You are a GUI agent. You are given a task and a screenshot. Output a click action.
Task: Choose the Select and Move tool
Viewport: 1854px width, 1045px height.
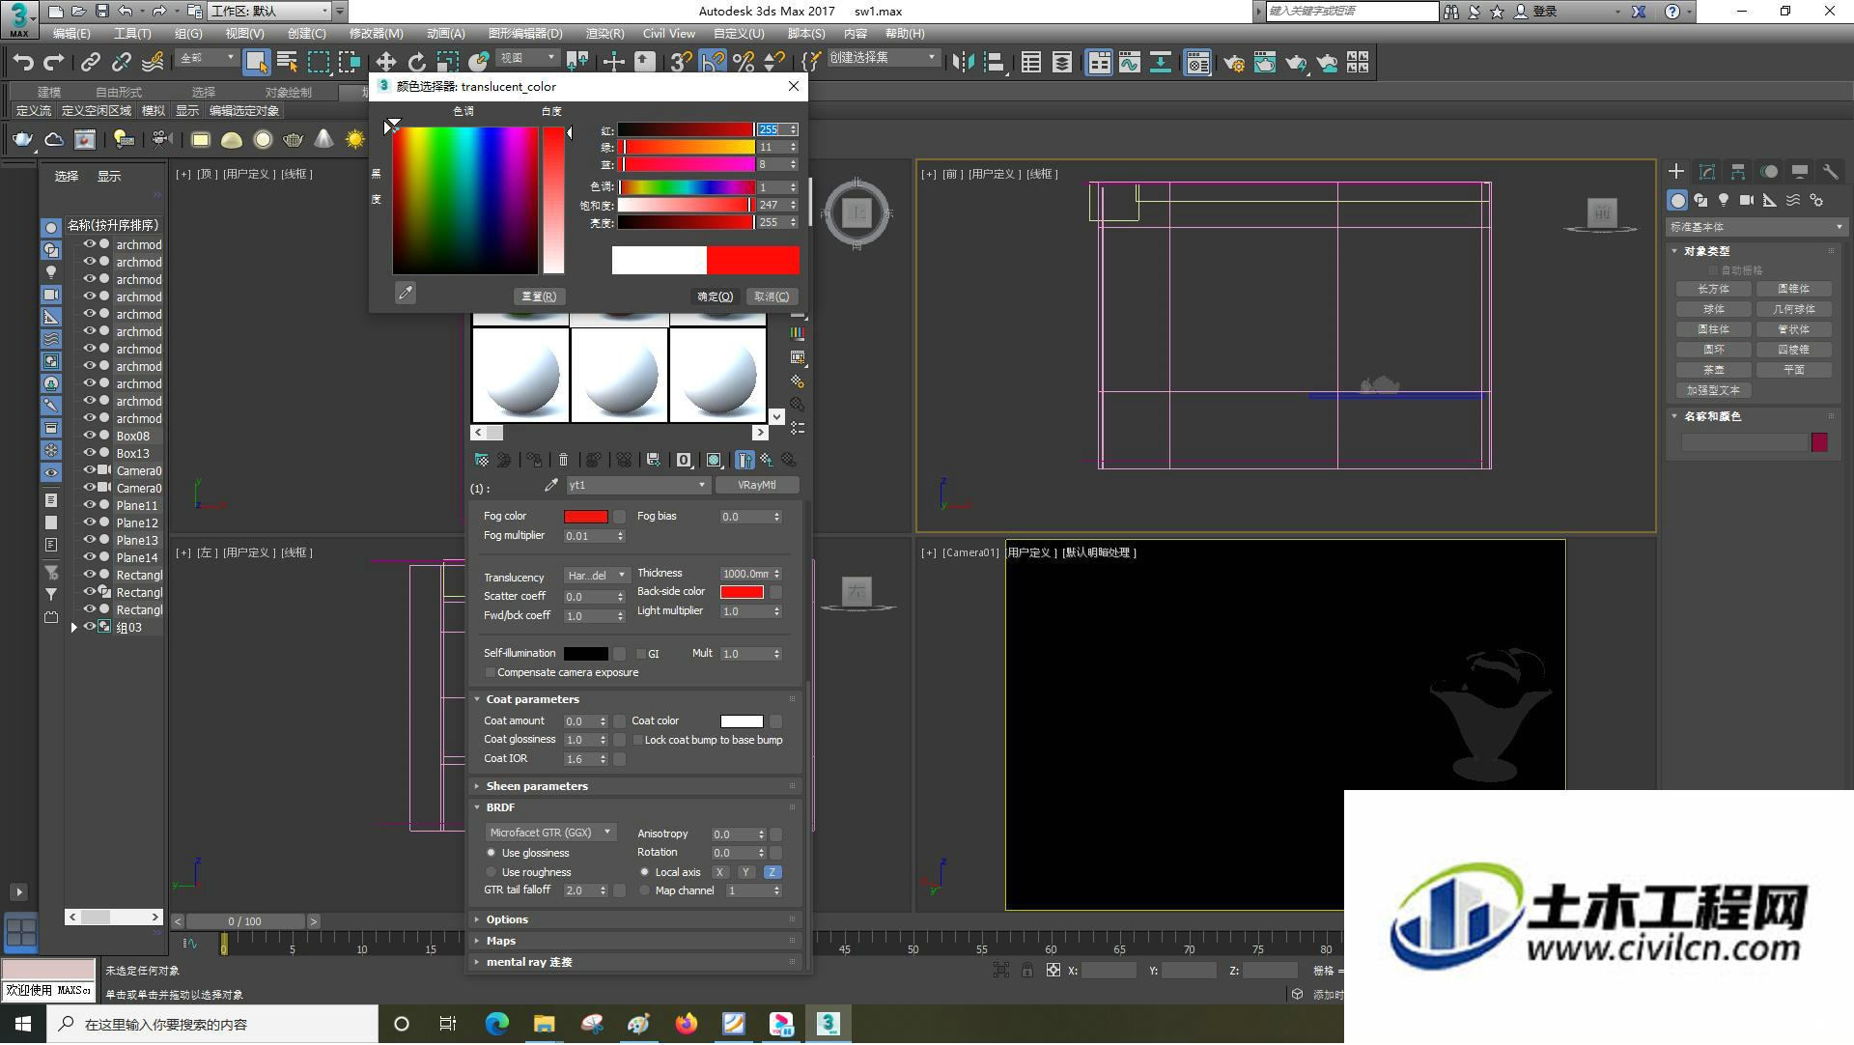pos(385,63)
